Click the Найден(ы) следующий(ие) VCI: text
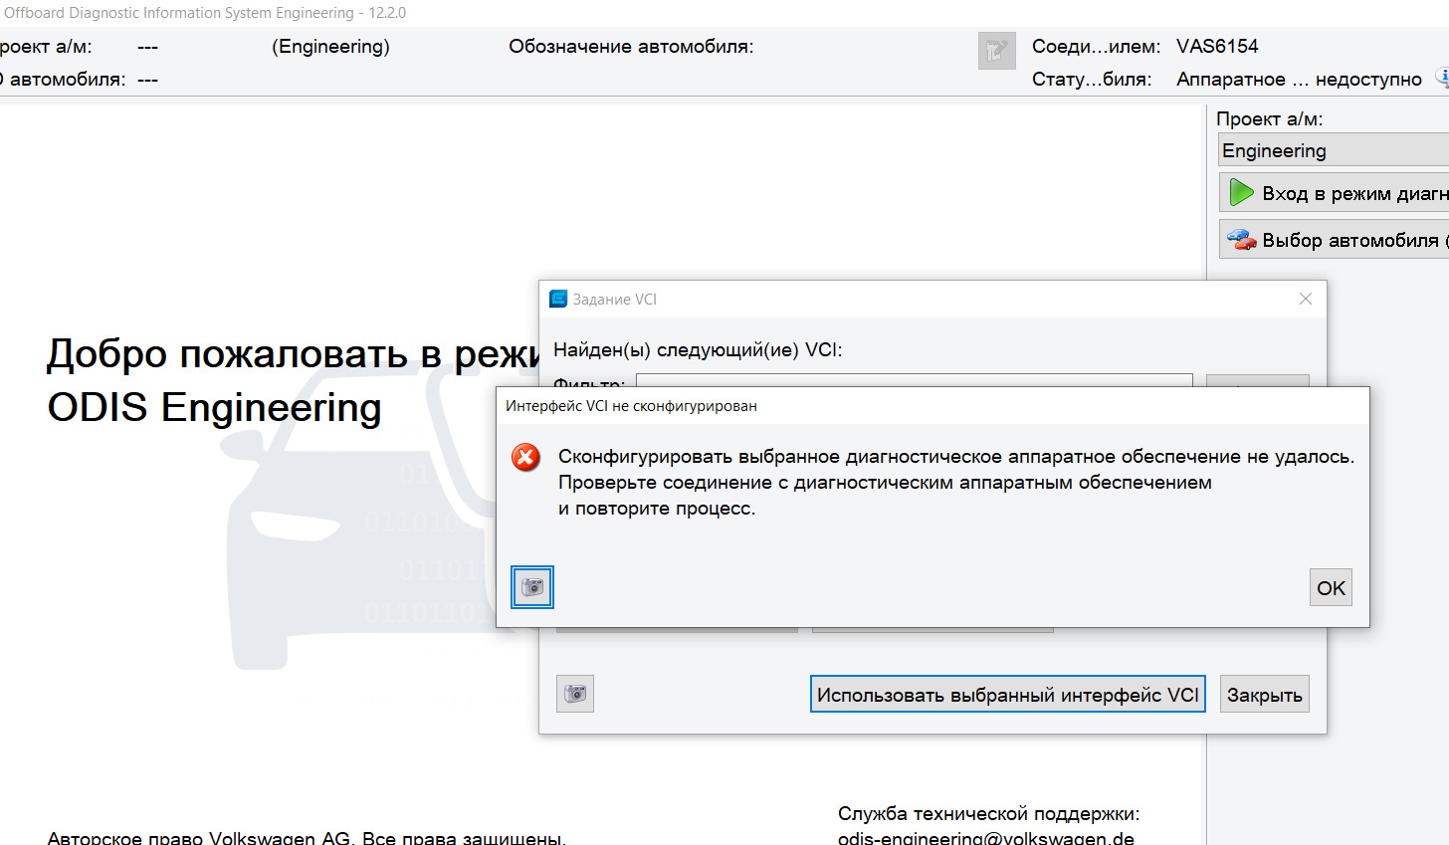The height and width of the screenshot is (845, 1449). pos(698,349)
